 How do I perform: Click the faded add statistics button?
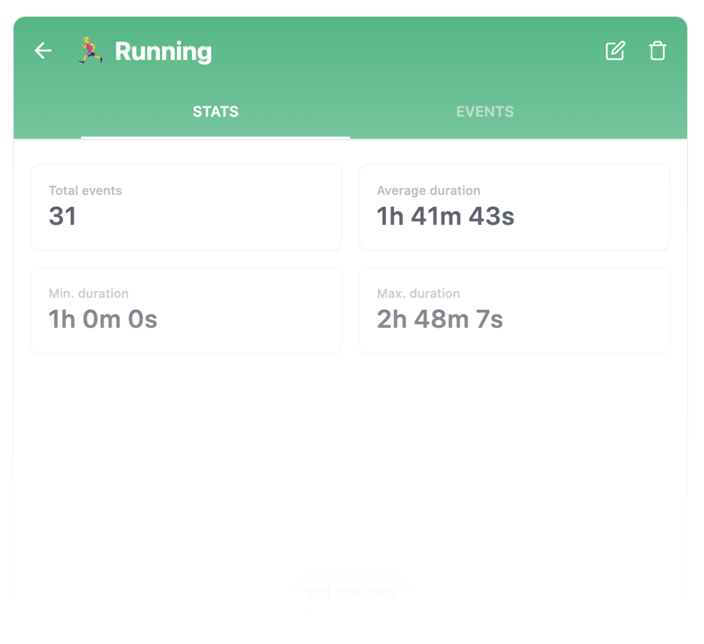[350, 592]
